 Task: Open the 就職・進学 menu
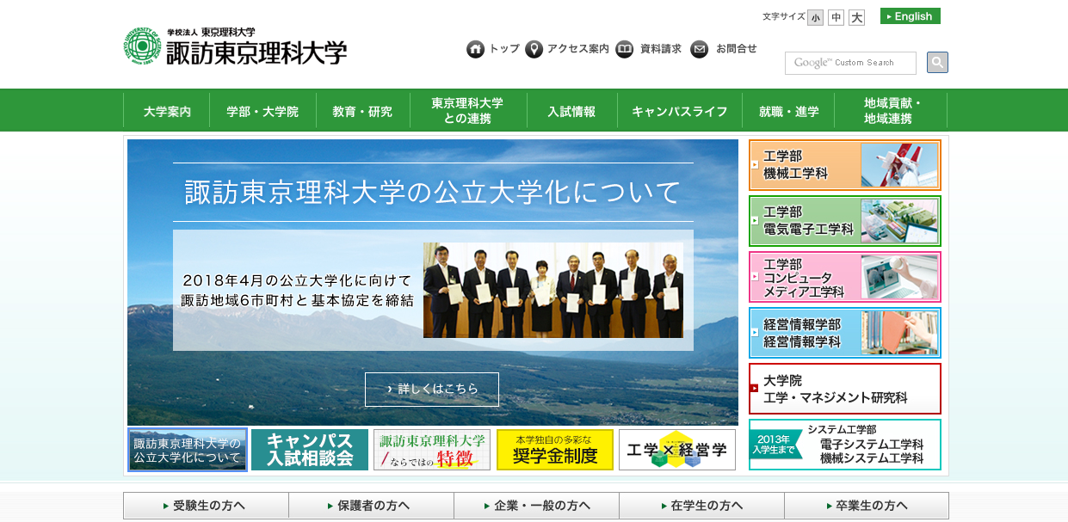[789, 111]
